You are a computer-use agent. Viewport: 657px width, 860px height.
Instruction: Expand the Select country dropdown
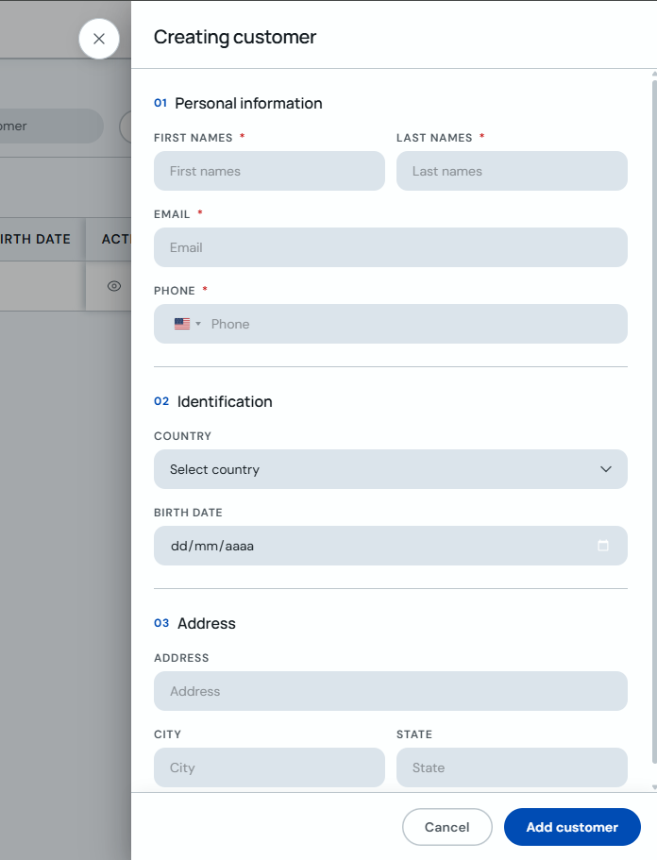tap(391, 469)
